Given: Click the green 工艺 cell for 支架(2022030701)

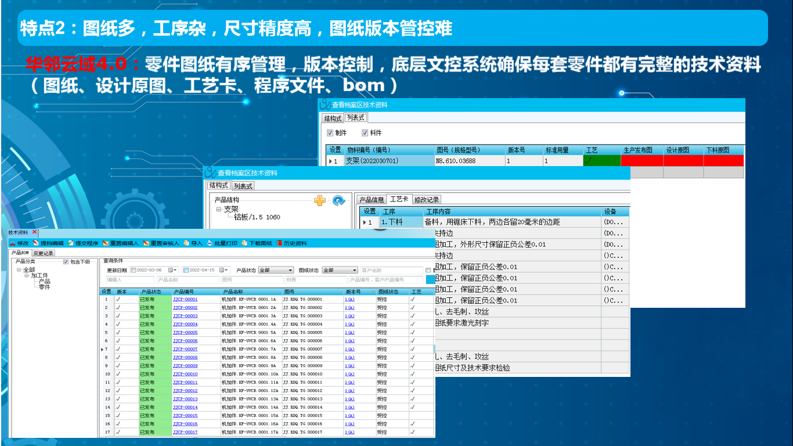Looking at the screenshot, I should 602,161.
